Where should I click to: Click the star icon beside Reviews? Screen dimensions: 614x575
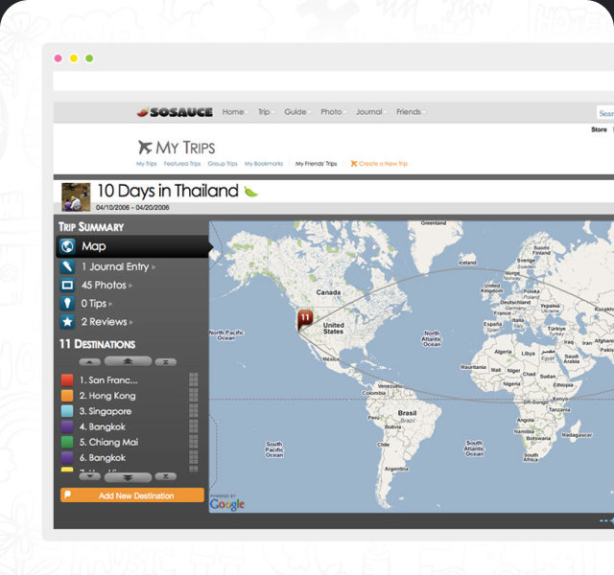point(67,322)
